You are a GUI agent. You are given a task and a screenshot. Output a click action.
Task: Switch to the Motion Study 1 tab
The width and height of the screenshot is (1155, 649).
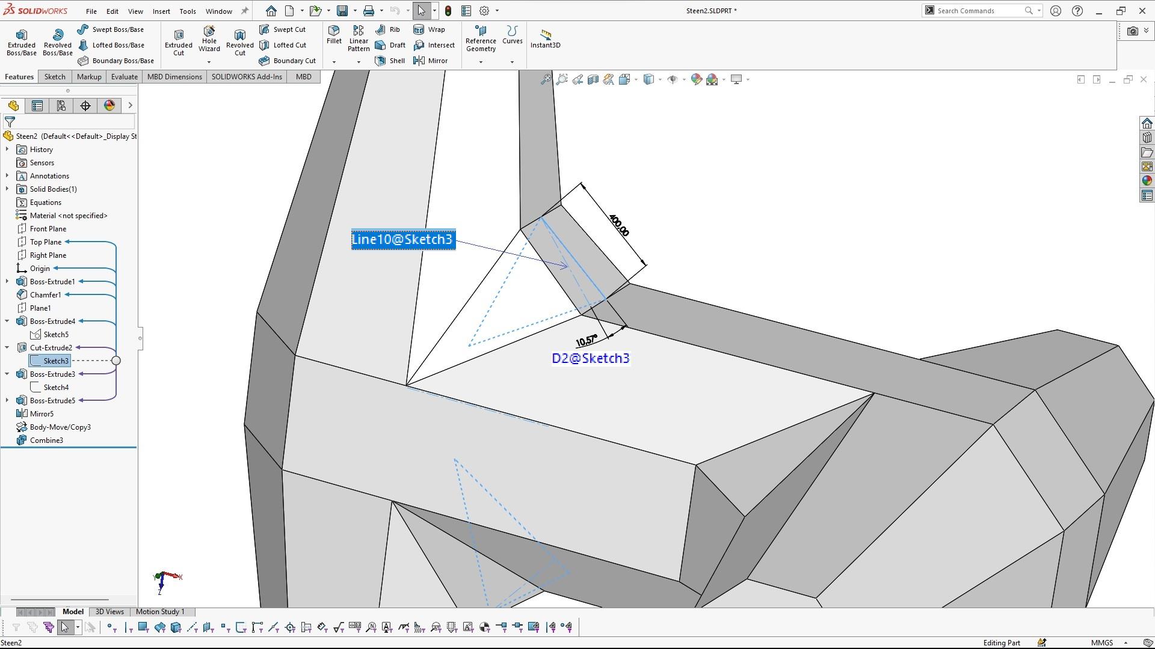coord(160,612)
